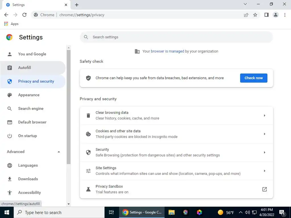Click sidebar scroll down arrow
Viewport: 291px width, 218px height.
pyautogui.click(x=68, y=204)
